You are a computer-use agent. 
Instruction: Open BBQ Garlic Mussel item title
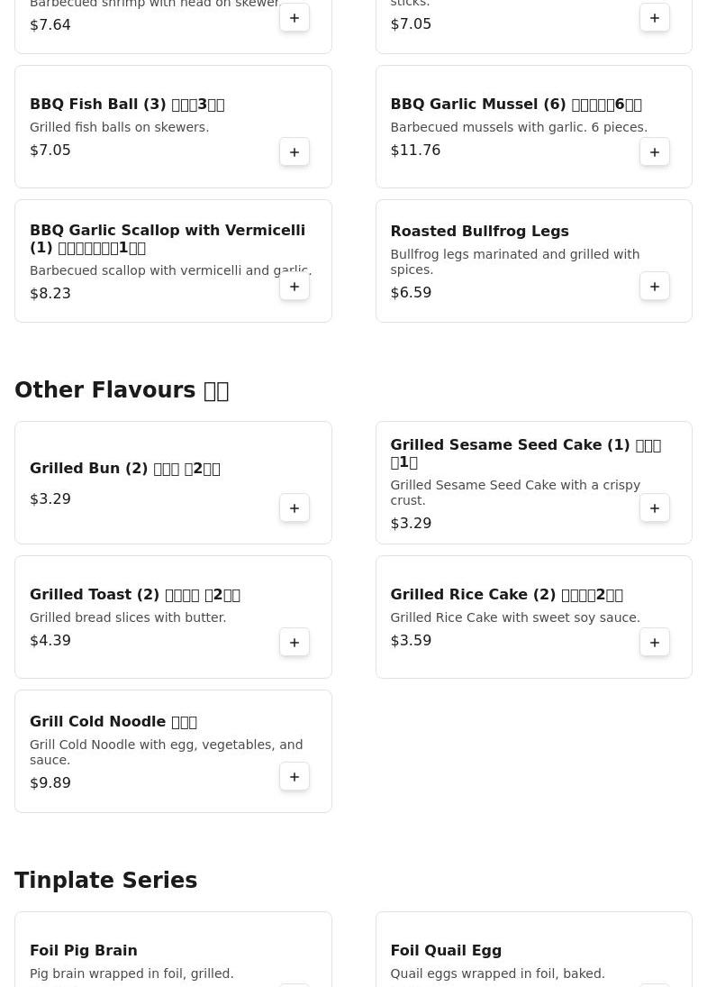click(x=516, y=104)
